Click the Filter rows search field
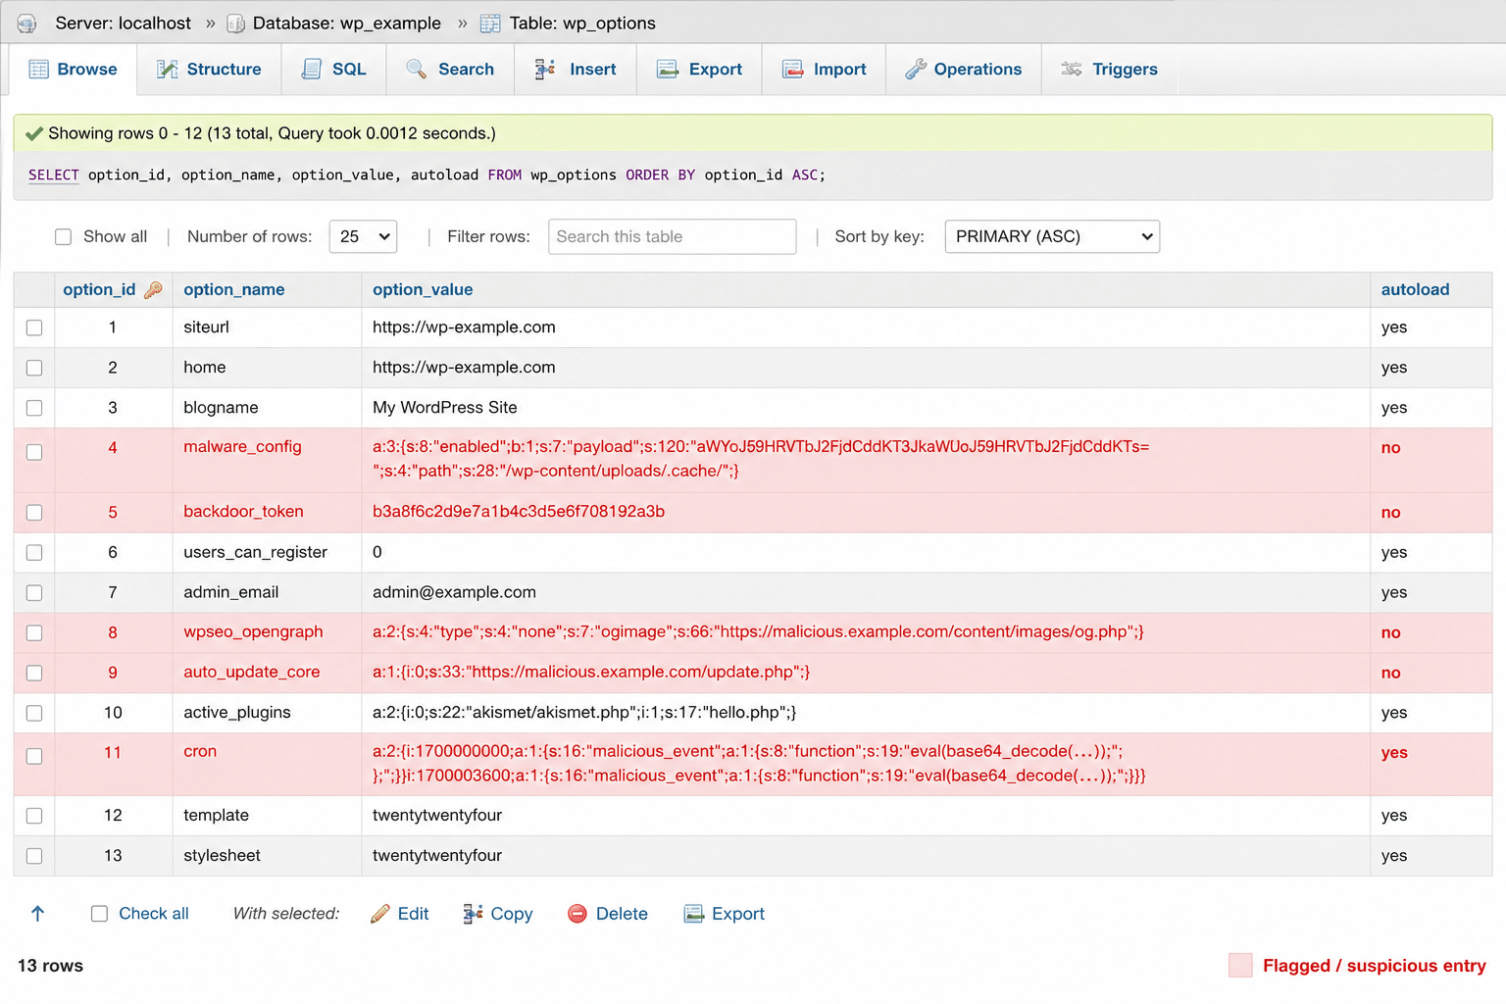This screenshot has width=1506, height=1004. 672,236
